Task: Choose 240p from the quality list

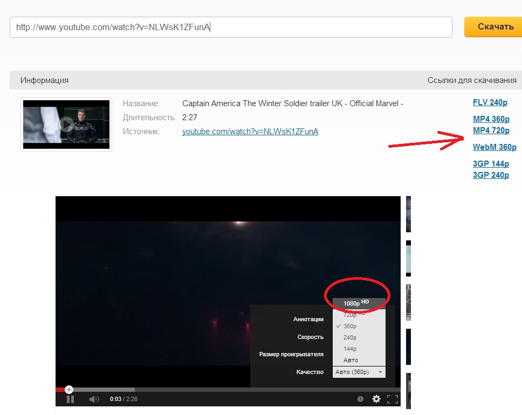Action: tap(350, 337)
